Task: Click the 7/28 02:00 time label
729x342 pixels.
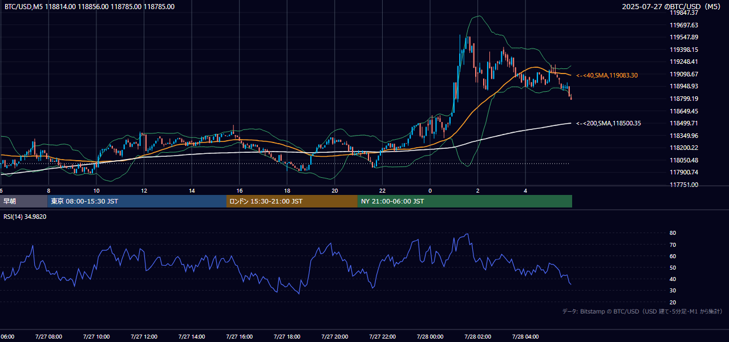Action: [477, 337]
